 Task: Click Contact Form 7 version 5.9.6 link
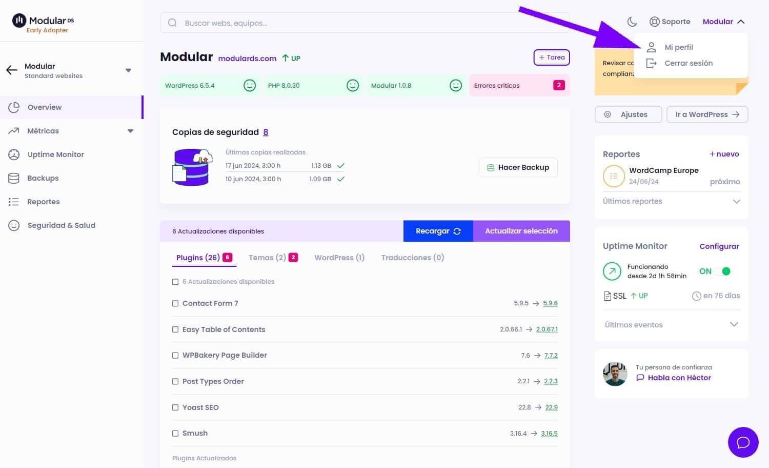[x=550, y=303]
